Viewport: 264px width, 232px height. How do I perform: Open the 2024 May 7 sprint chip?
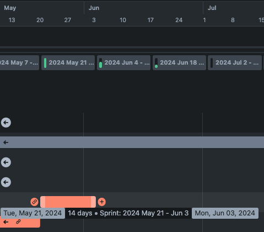(x=19, y=63)
